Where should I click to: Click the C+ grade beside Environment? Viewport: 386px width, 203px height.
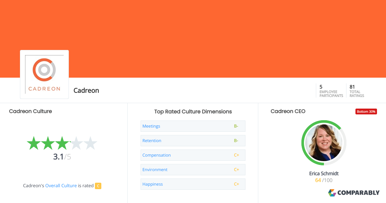click(236, 169)
